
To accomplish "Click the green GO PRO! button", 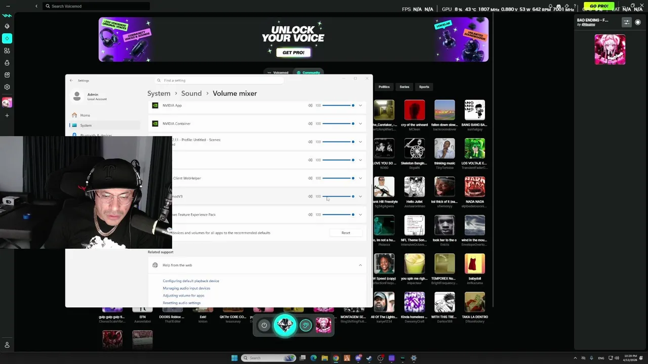I will coord(599,6).
